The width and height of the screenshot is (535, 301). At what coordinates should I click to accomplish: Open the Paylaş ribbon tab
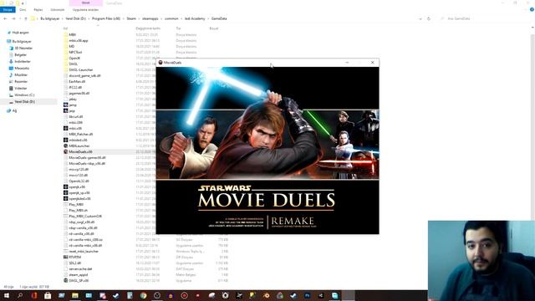point(38,10)
